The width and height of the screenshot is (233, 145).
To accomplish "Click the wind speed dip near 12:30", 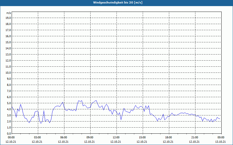I will [121, 120].
